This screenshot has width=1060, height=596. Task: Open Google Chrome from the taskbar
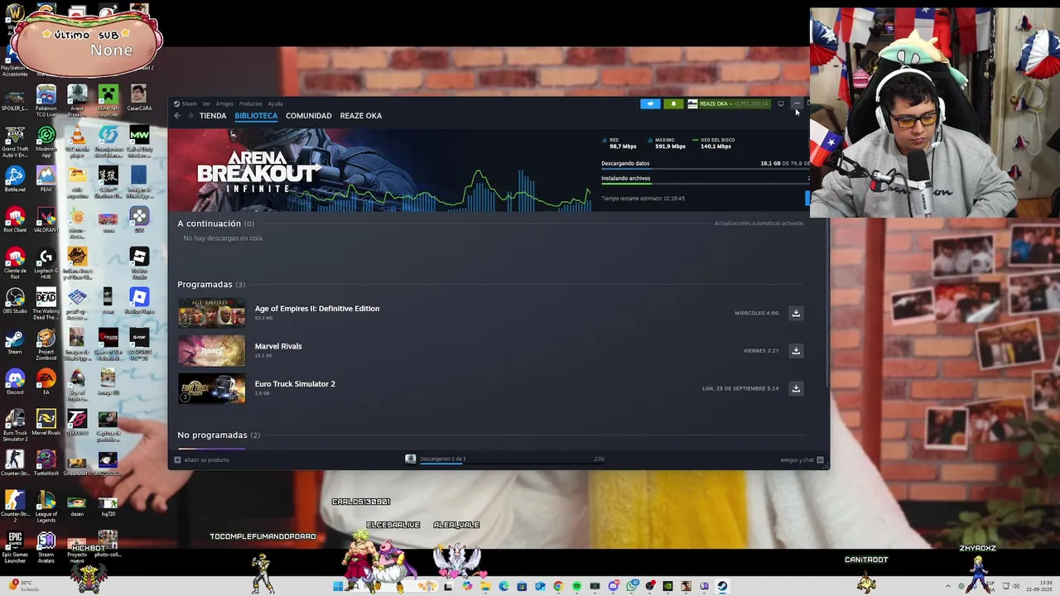tap(558, 586)
